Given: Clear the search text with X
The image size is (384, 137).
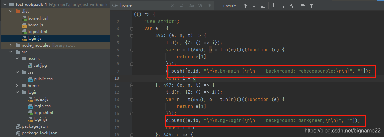Looking at the screenshot, I should (x=172, y=6).
